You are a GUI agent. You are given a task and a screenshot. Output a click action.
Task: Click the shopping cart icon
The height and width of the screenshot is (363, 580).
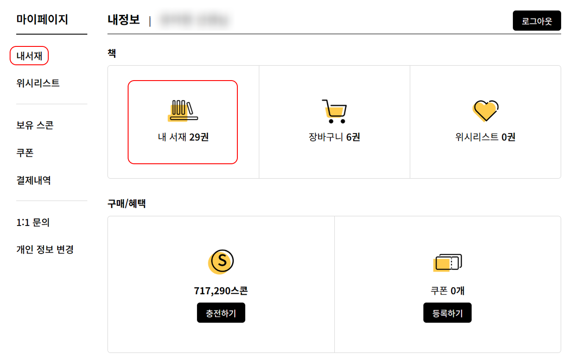(334, 111)
